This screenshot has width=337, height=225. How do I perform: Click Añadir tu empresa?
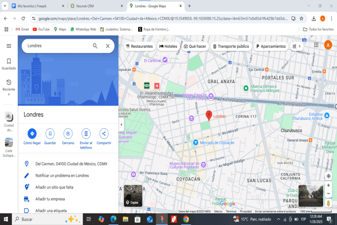(68, 199)
